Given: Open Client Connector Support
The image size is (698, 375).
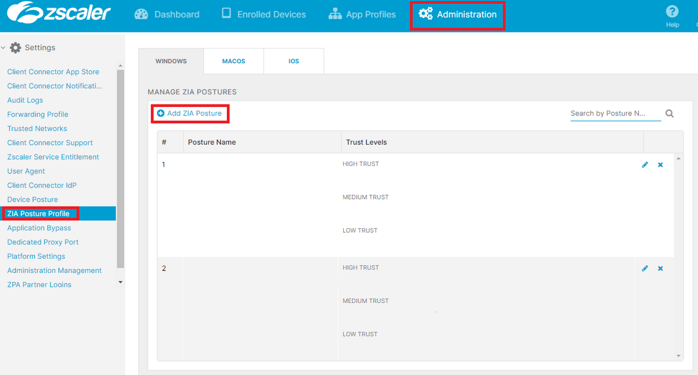Looking at the screenshot, I should (50, 143).
